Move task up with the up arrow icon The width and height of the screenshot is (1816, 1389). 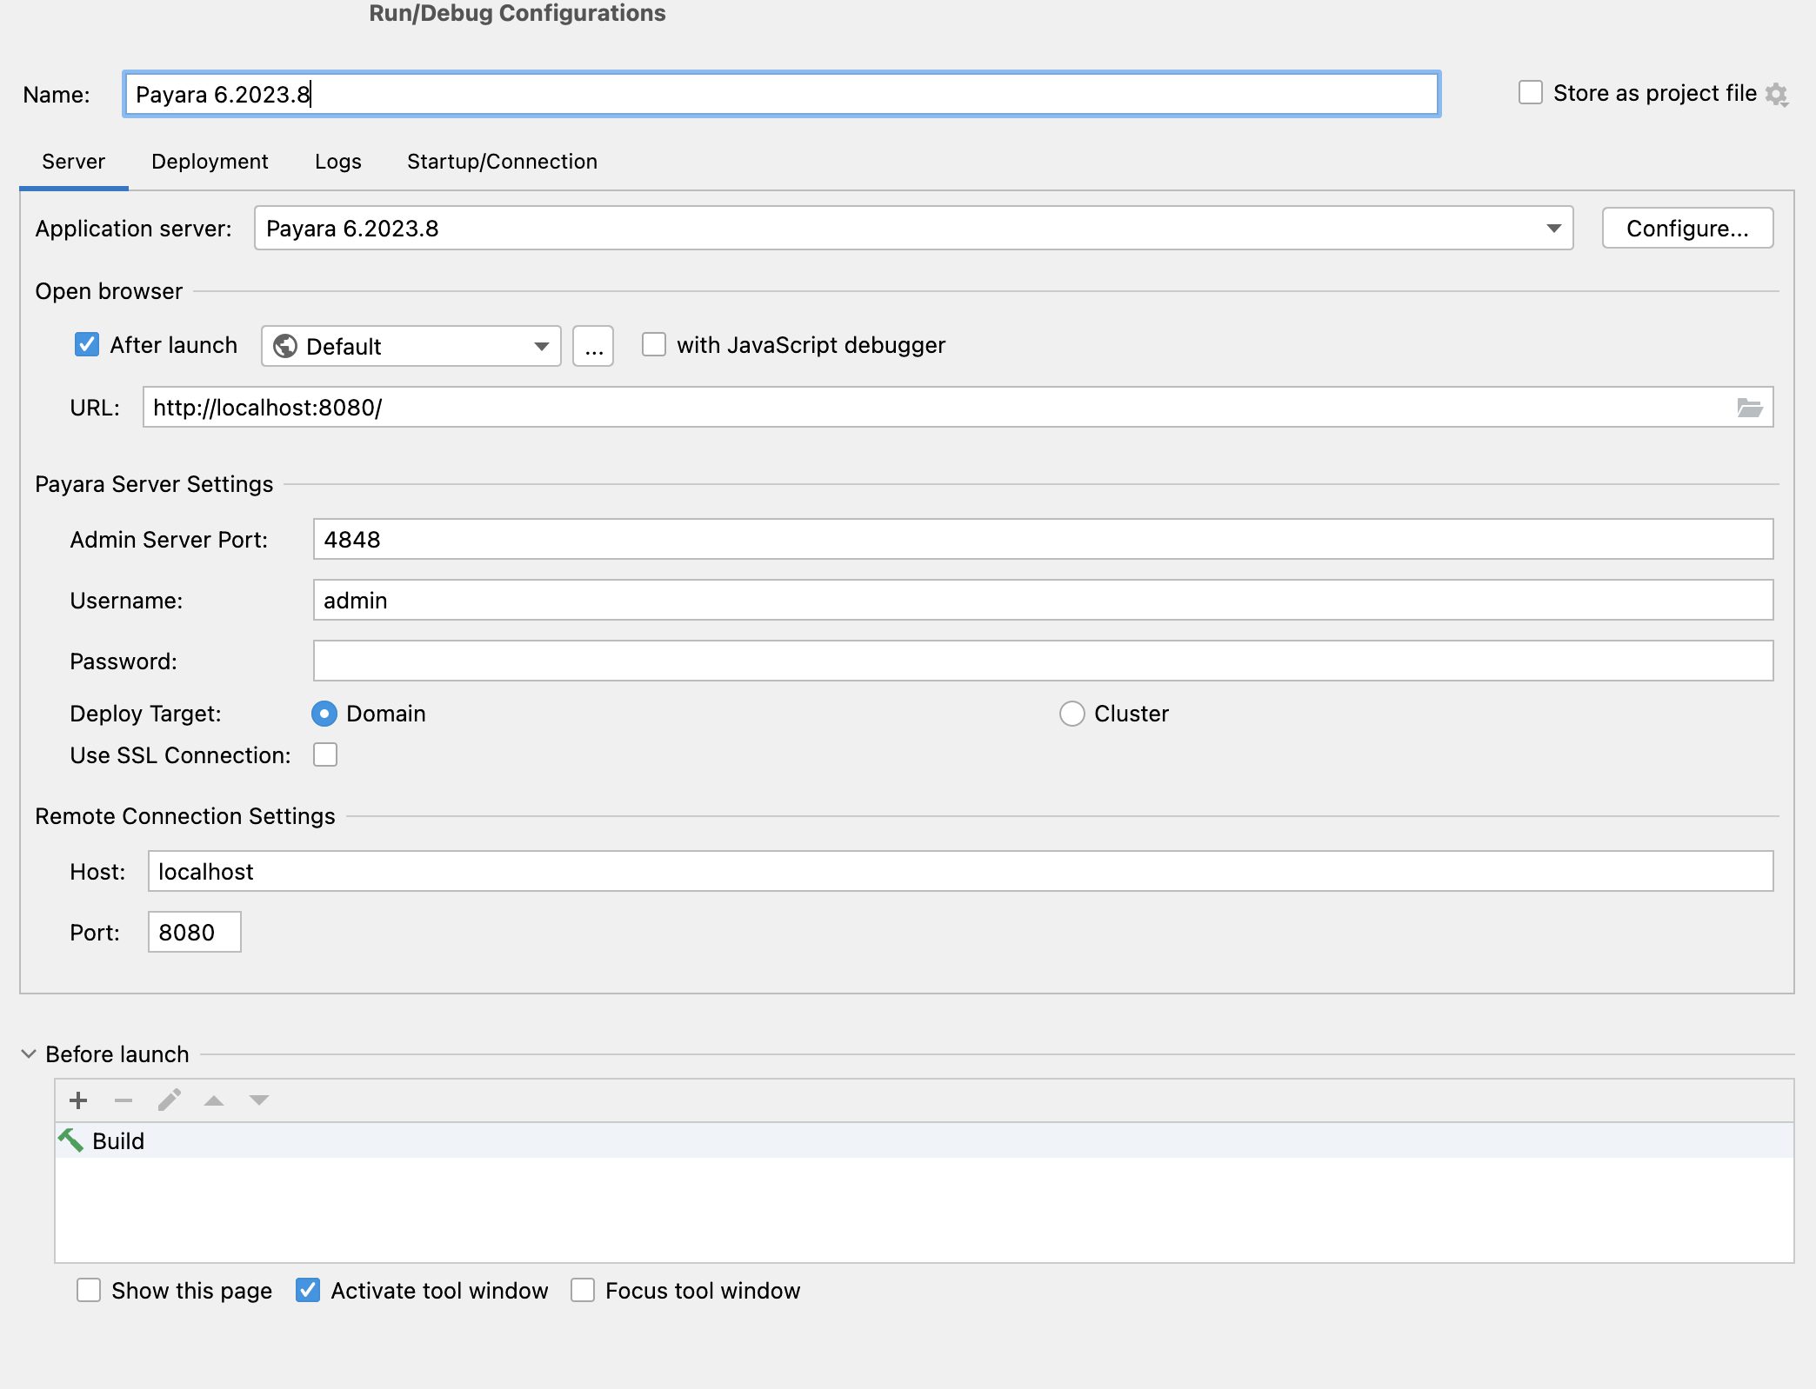pyautogui.click(x=214, y=1100)
